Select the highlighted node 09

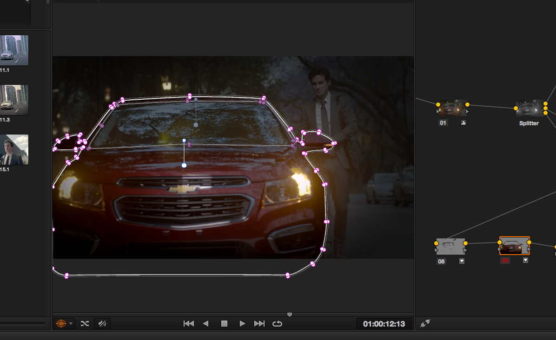pyautogui.click(x=515, y=245)
